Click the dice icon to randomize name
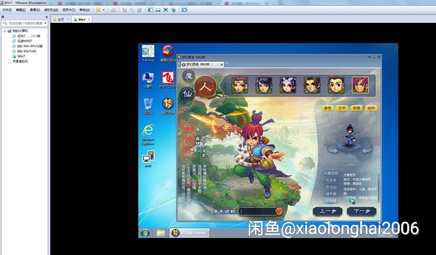Viewport: 436px width, 255px height. click(278, 211)
